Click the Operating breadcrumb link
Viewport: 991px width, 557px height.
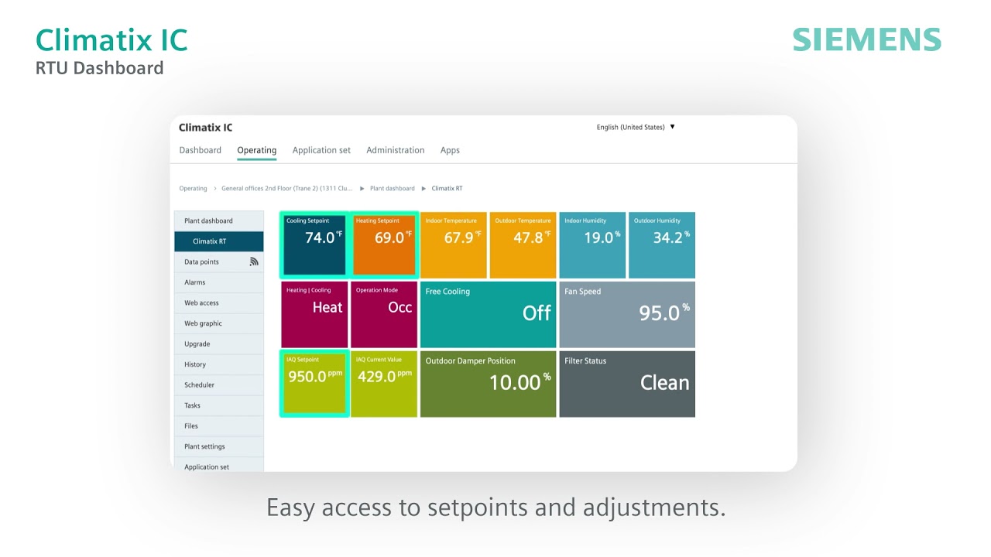tap(194, 189)
